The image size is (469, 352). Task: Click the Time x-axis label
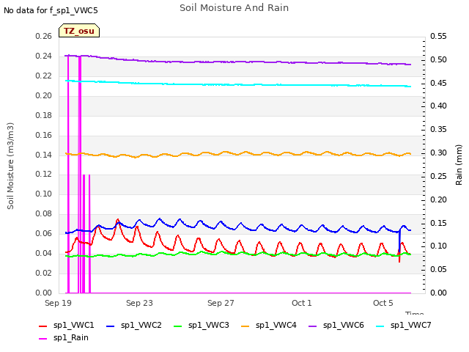coord(415,313)
